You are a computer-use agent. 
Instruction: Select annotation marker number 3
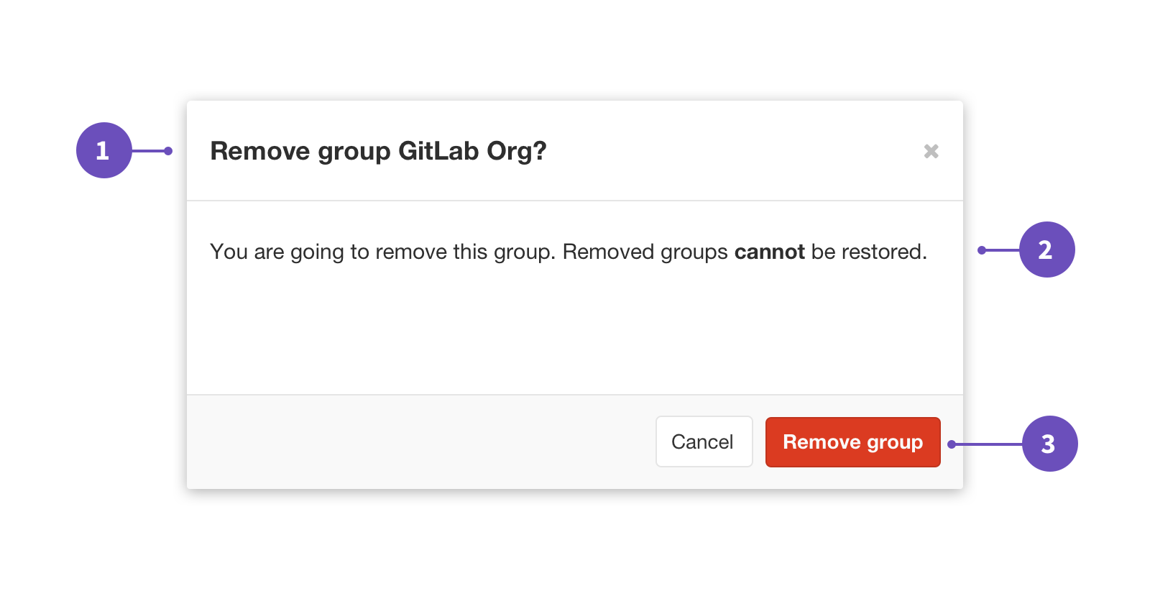(x=1049, y=444)
